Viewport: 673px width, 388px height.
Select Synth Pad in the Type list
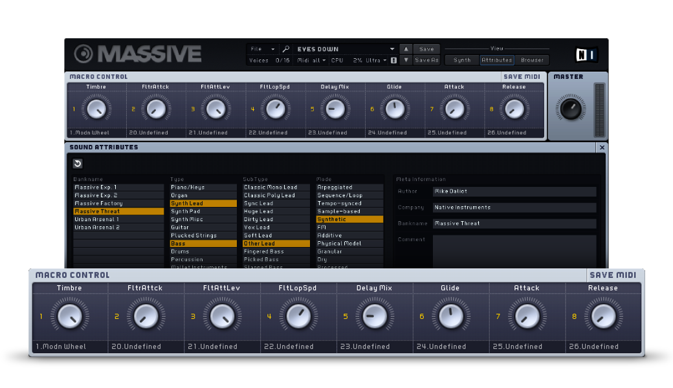point(203,211)
